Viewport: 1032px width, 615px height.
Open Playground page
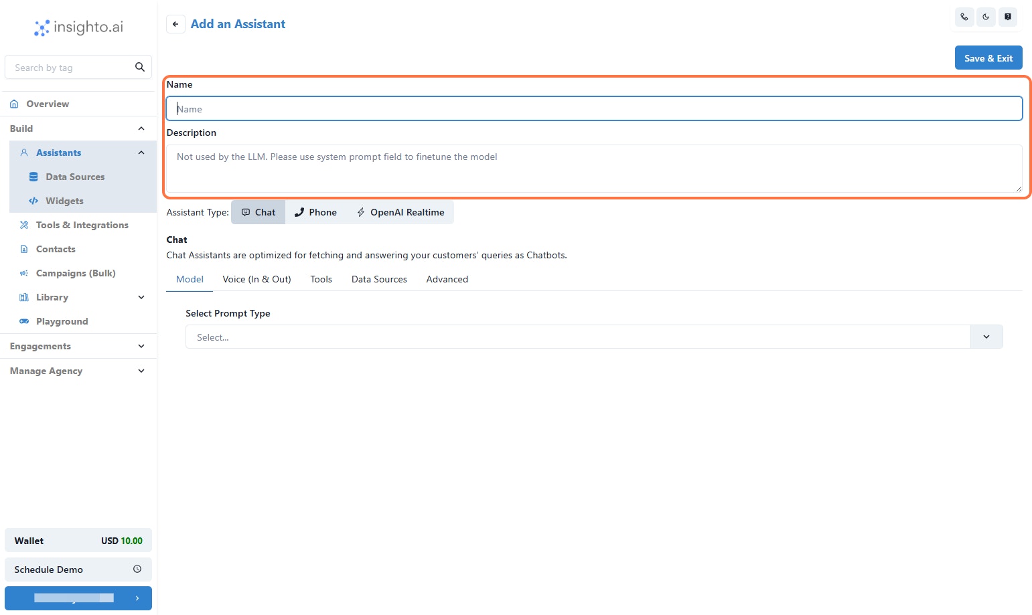coord(62,321)
